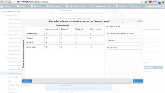Select cell 3 in the Минимальная row
The image size is (165, 93).
[81, 33]
